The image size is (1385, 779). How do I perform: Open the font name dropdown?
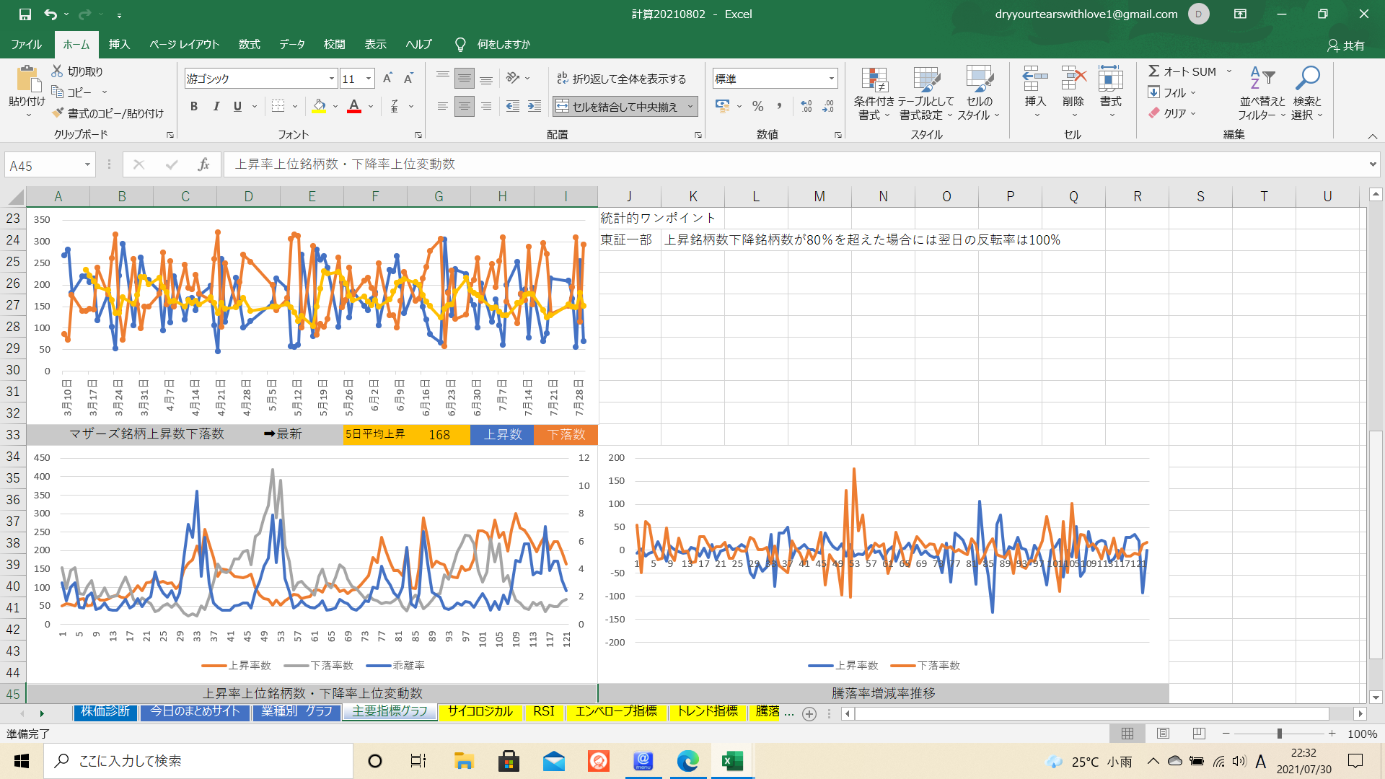[x=332, y=79]
